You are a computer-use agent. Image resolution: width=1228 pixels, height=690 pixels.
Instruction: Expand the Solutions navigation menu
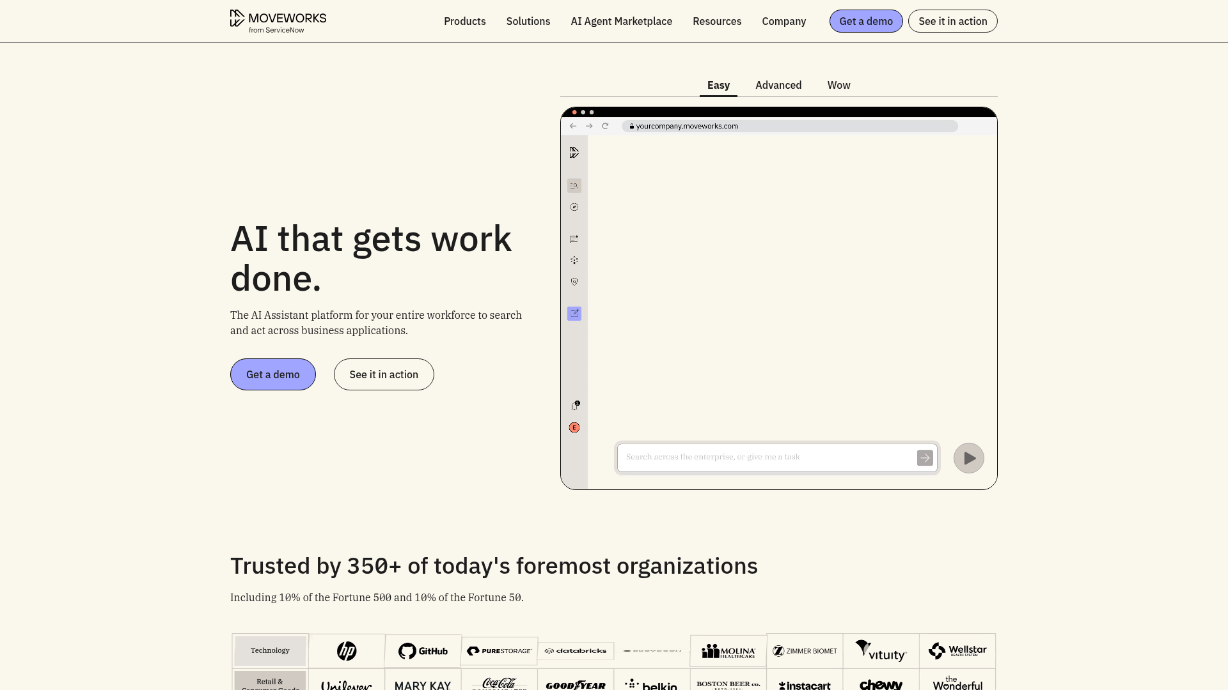pos(528,21)
